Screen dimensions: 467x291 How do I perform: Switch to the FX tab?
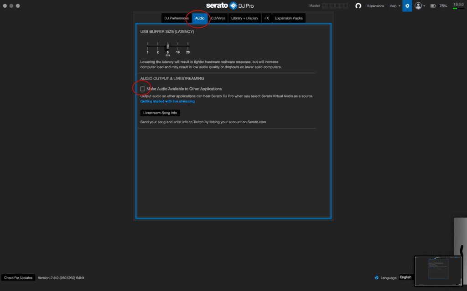tap(266, 18)
